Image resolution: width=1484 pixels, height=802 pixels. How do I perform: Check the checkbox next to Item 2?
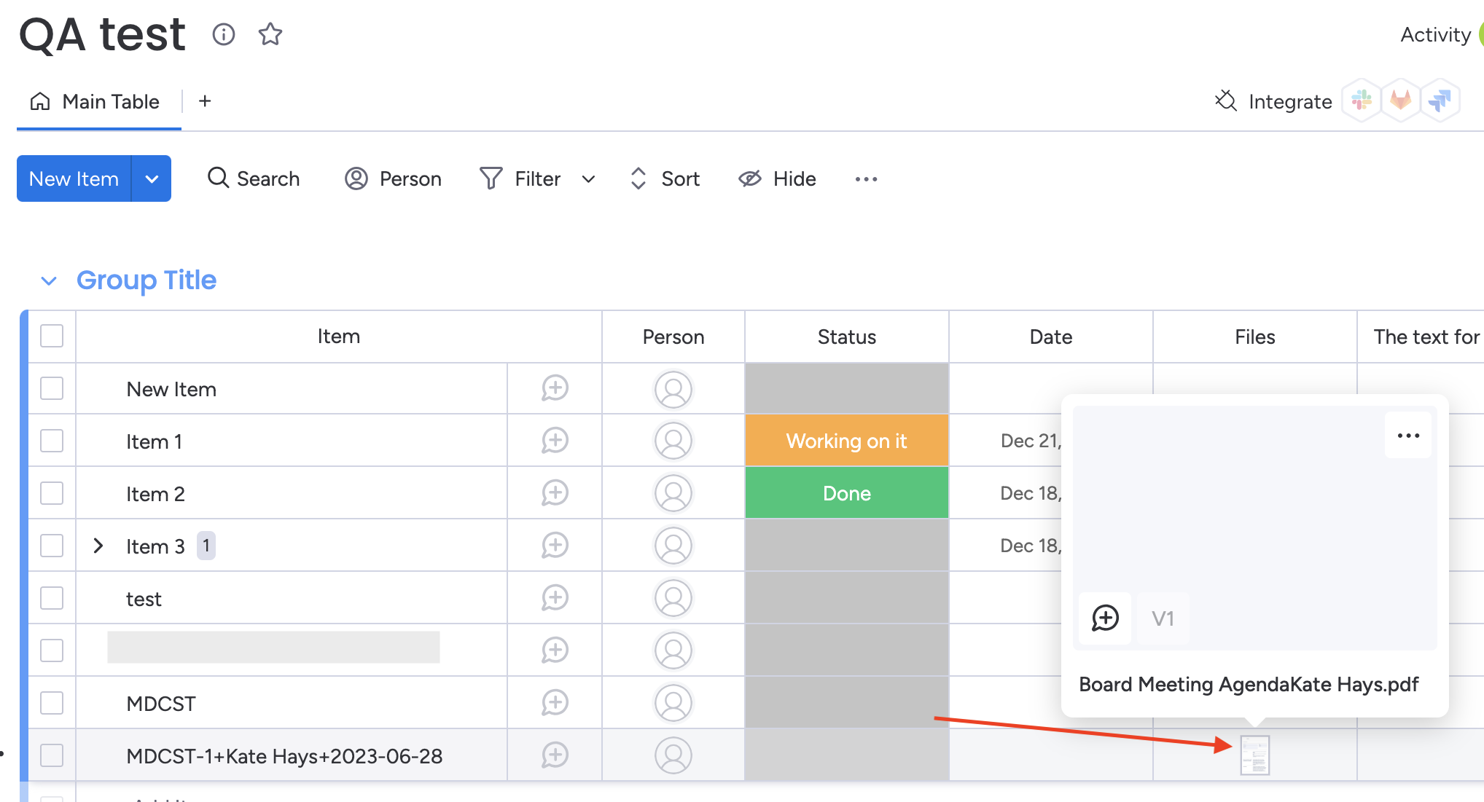[x=52, y=492]
